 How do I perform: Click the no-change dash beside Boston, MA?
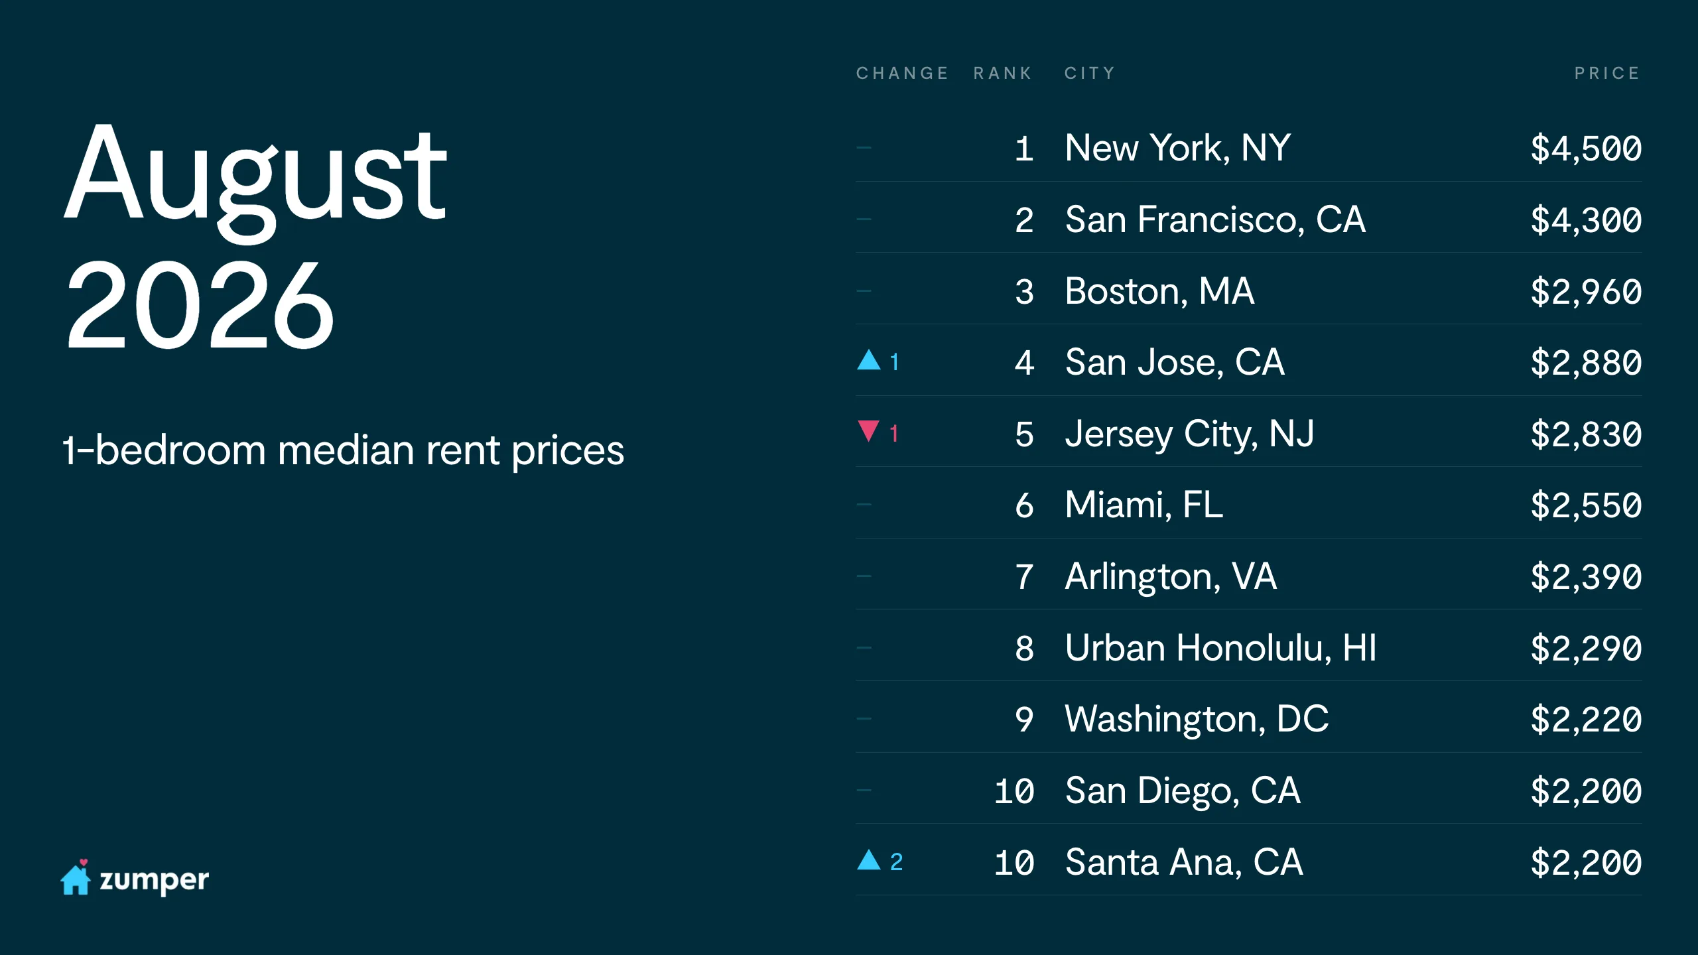pyautogui.click(x=864, y=290)
